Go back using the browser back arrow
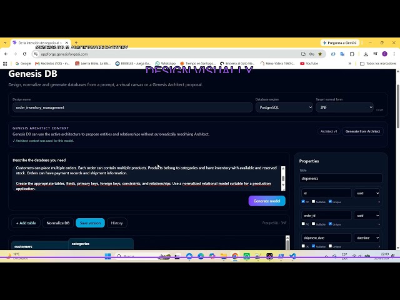The height and width of the screenshot is (300, 400). tap(6, 54)
